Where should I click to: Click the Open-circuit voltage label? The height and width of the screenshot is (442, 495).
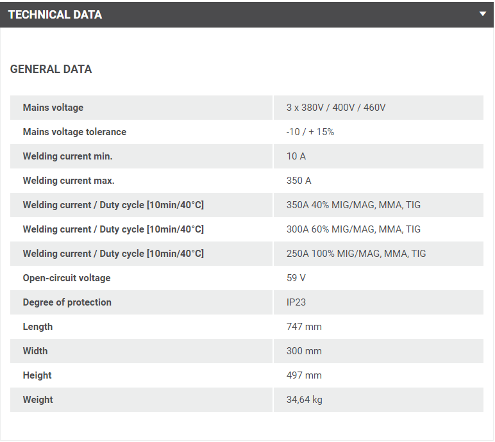point(67,278)
